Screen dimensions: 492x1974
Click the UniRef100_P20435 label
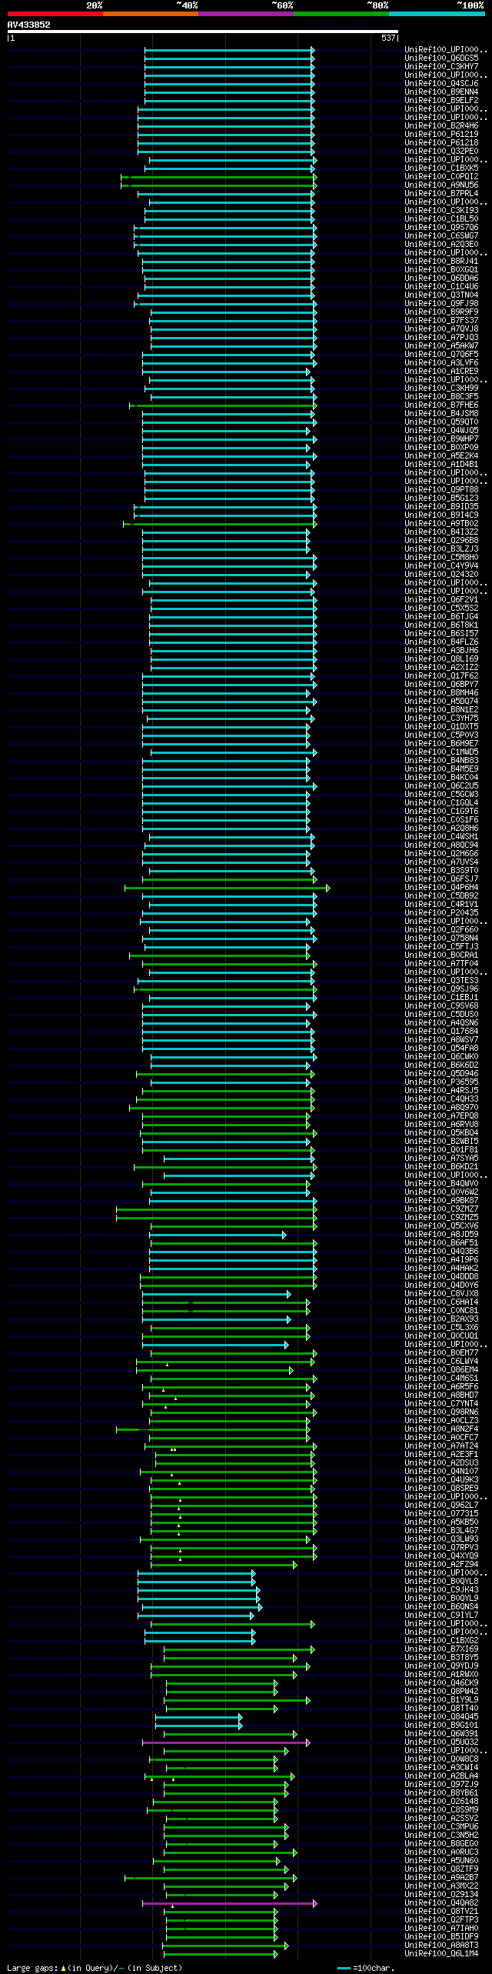pos(441,913)
